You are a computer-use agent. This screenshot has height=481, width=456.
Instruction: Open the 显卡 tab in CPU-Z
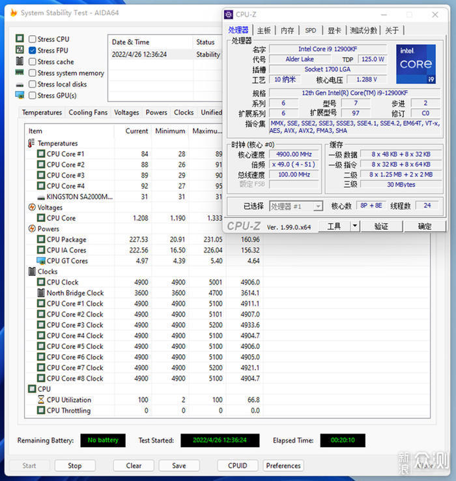tap(334, 31)
